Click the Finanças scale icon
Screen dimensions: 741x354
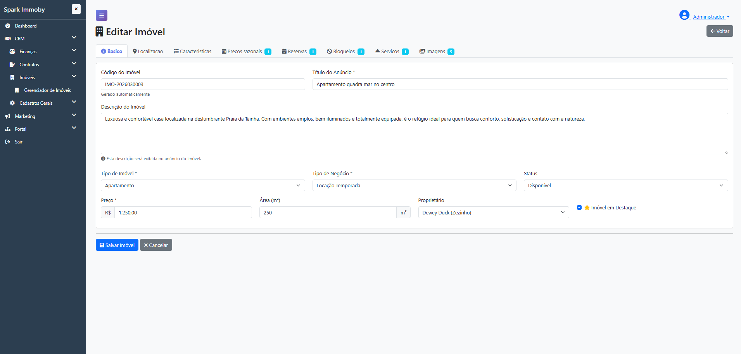pos(12,52)
